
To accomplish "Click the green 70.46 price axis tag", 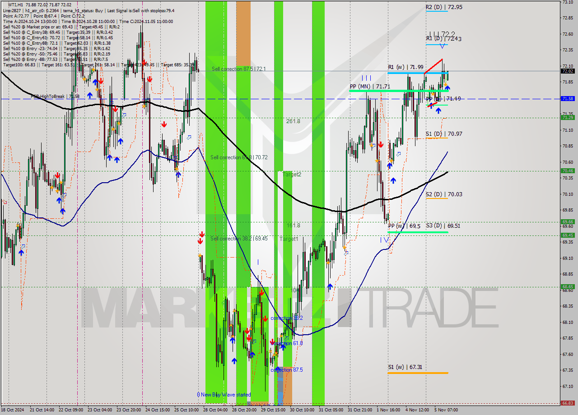I will (567, 171).
